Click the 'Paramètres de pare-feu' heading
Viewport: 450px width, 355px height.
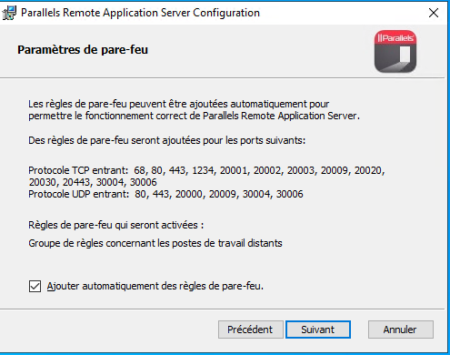(83, 50)
